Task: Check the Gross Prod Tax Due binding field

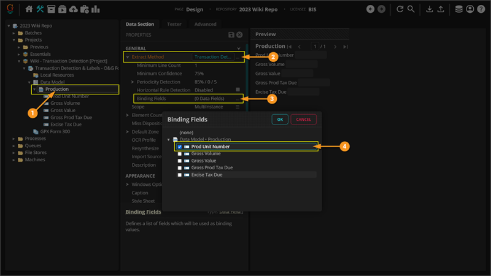Action: pyautogui.click(x=179, y=167)
